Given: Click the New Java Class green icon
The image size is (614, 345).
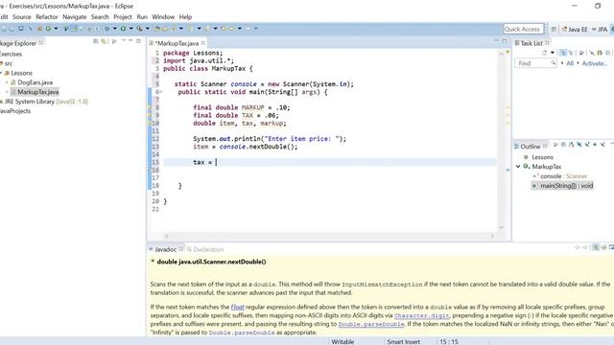Looking at the screenshot, I should (x=48, y=29).
